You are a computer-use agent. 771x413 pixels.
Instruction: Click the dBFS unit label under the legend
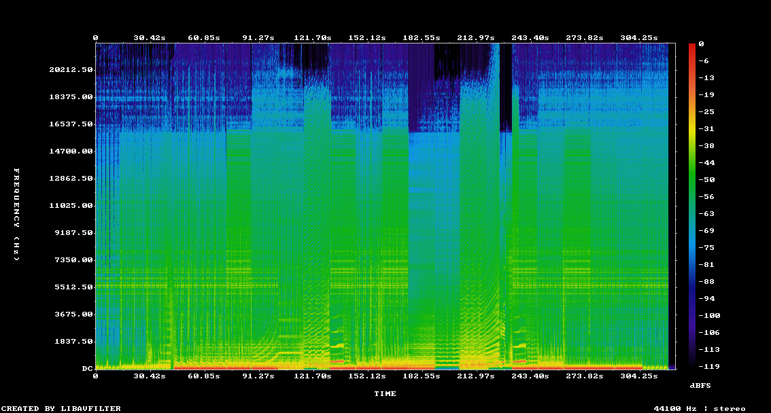point(700,385)
